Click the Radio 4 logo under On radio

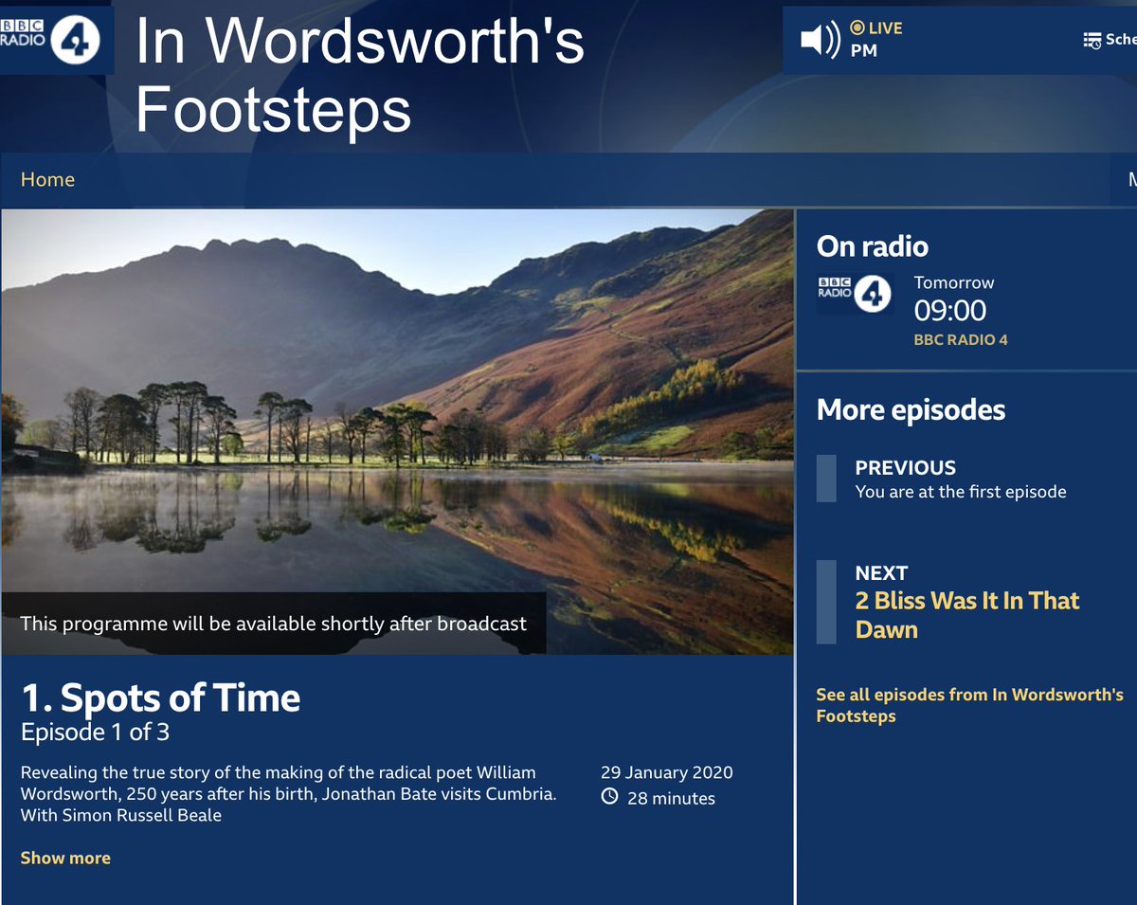pyautogui.click(x=855, y=294)
